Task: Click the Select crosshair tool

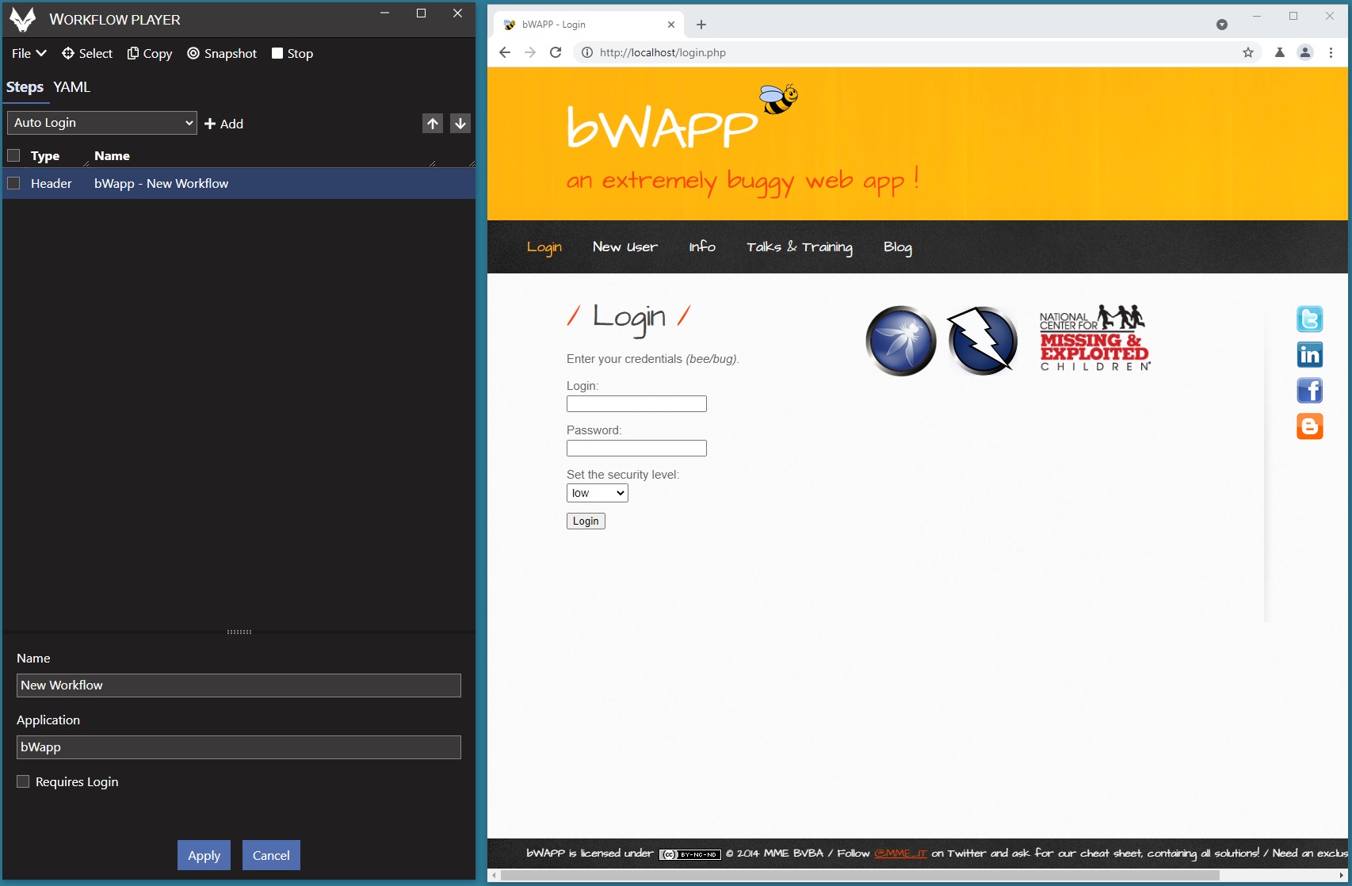Action: [87, 53]
